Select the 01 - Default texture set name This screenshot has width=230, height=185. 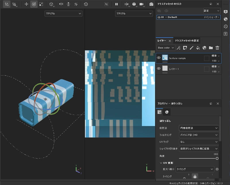tap(169, 17)
